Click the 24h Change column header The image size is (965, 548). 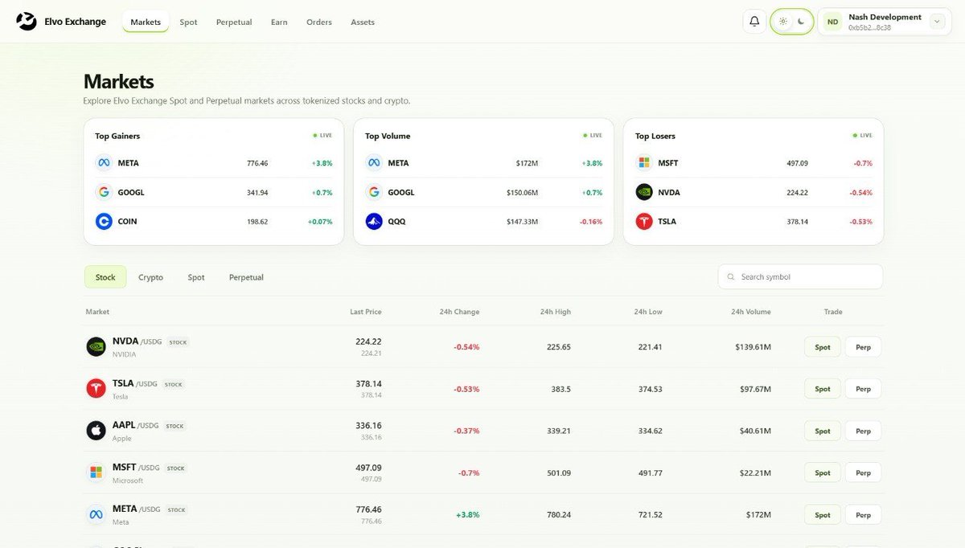click(x=459, y=312)
